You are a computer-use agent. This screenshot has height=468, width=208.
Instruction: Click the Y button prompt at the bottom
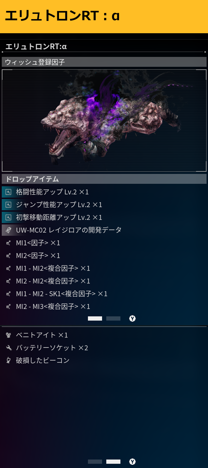[x=132, y=462]
